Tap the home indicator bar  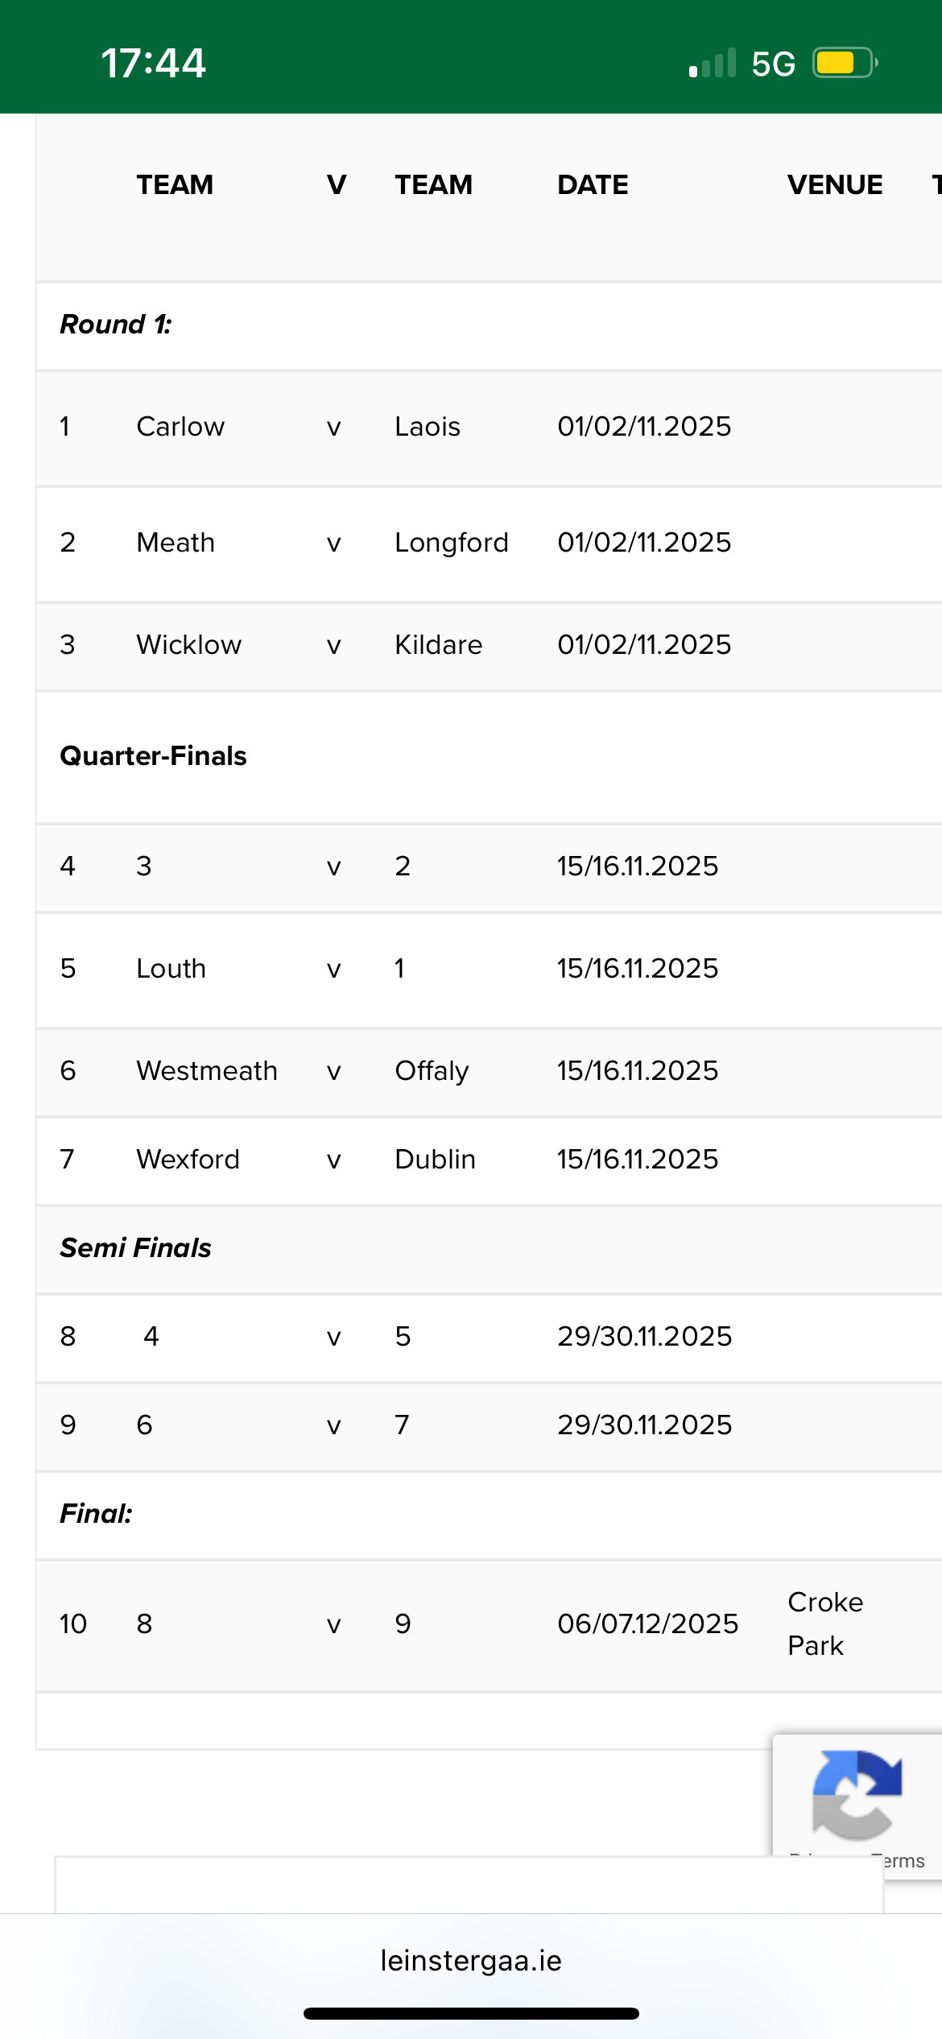click(x=471, y=2013)
